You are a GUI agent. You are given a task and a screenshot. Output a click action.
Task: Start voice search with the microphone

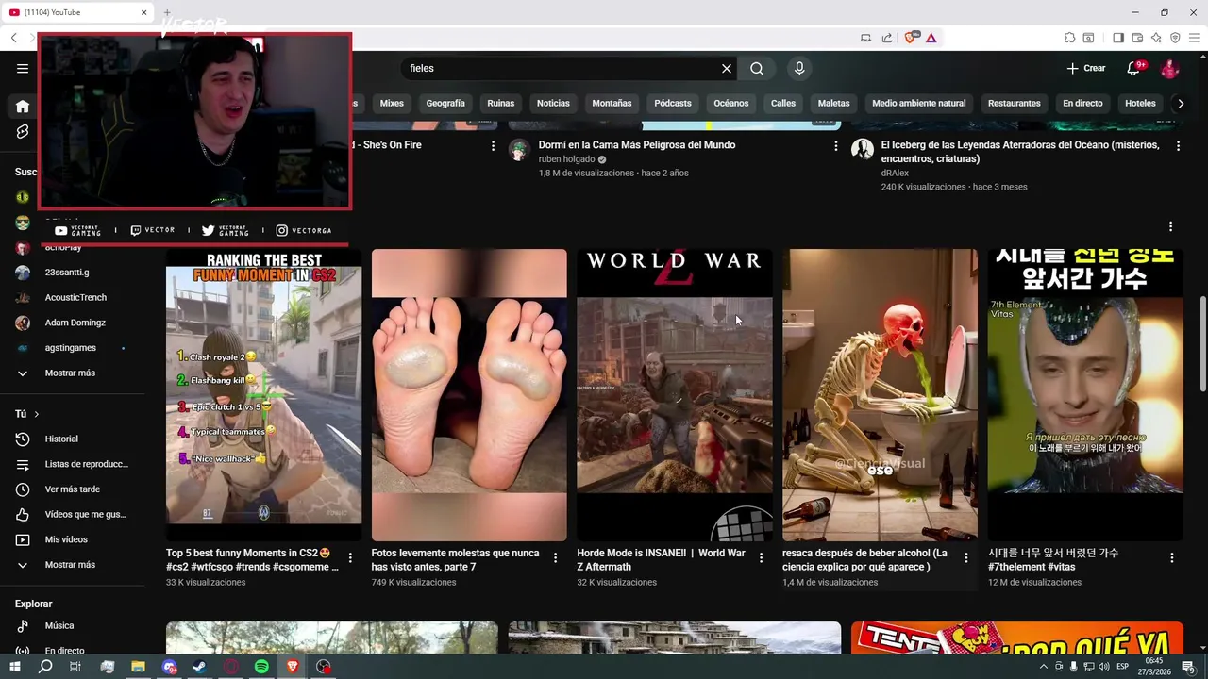coord(799,68)
